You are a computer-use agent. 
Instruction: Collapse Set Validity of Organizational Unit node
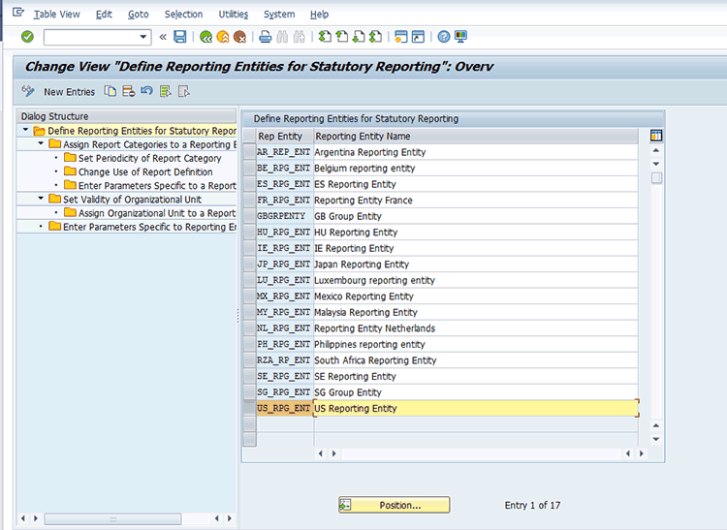pos(41,200)
